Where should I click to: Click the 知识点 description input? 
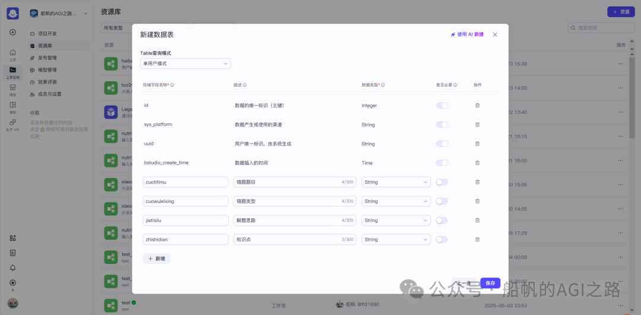click(295, 240)
